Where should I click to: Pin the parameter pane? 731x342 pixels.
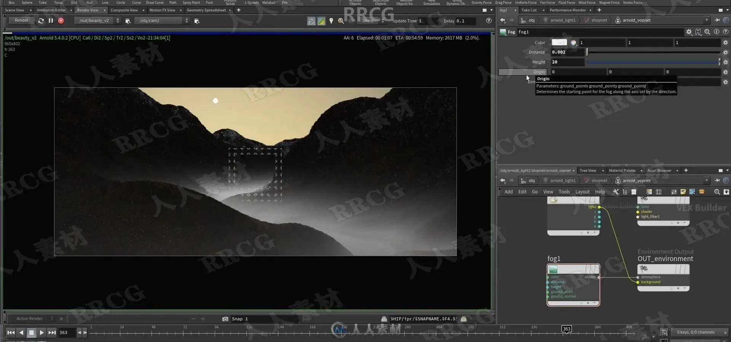717,20
